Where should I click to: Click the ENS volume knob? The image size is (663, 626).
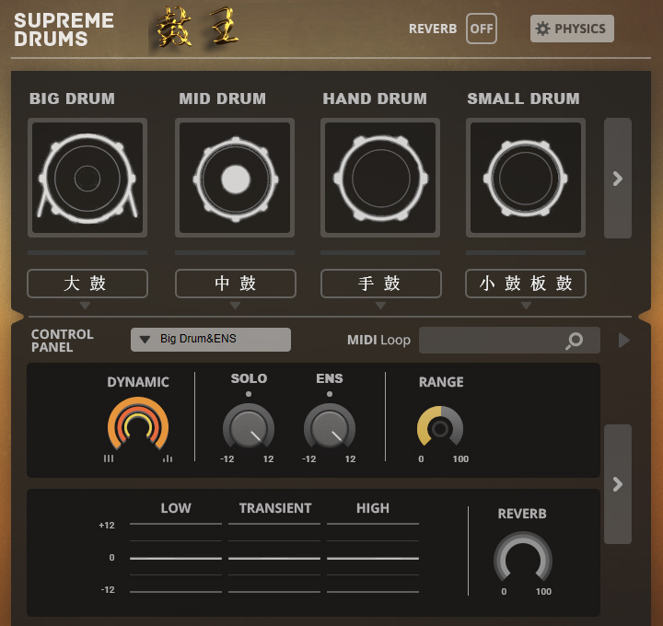coord(330,425)
